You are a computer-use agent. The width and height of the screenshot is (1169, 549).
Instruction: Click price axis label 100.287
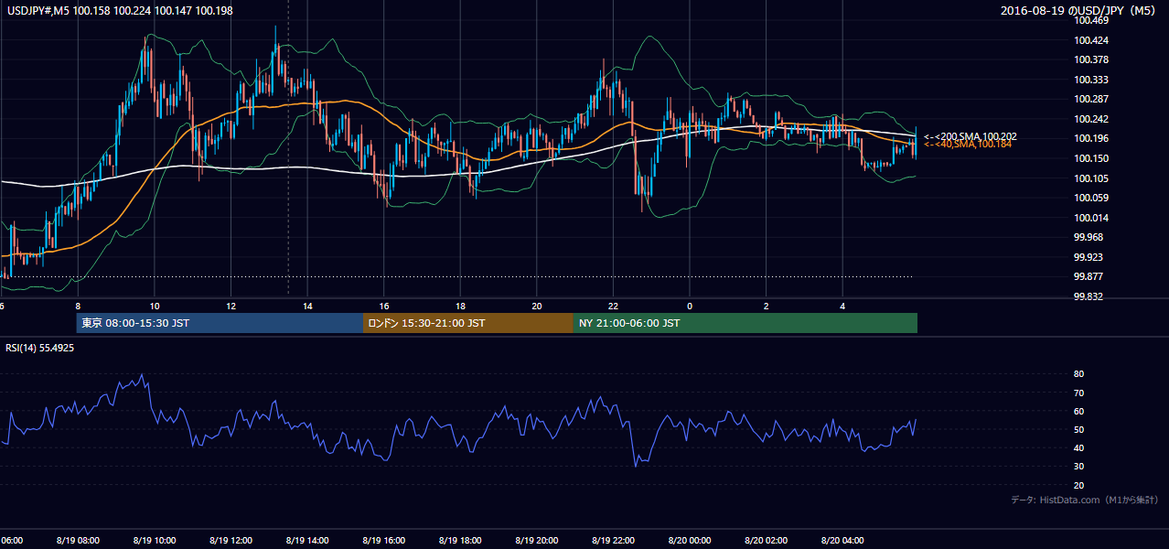tap(1090, 99)
